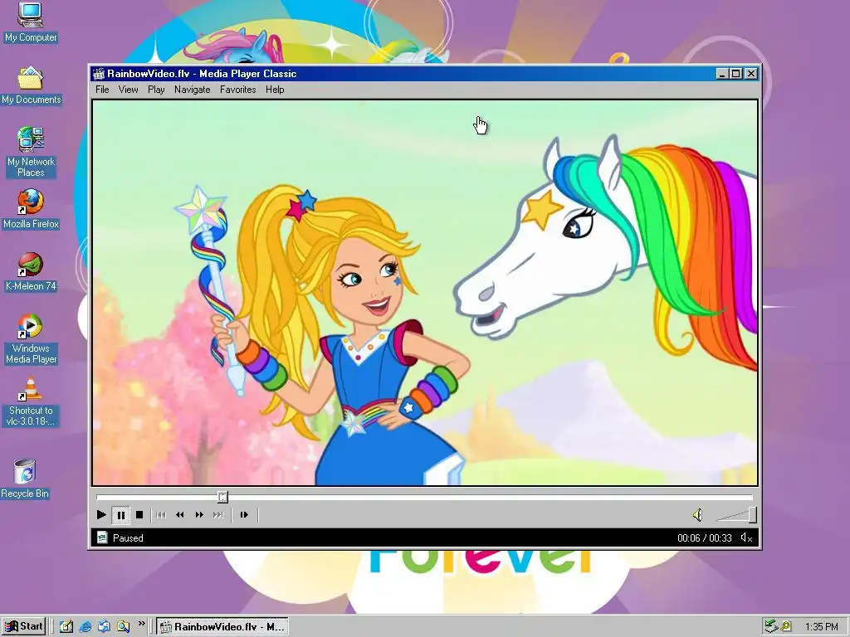
Task: Click the Skip Forward (next) button
Action: click(x=218, y=514)
